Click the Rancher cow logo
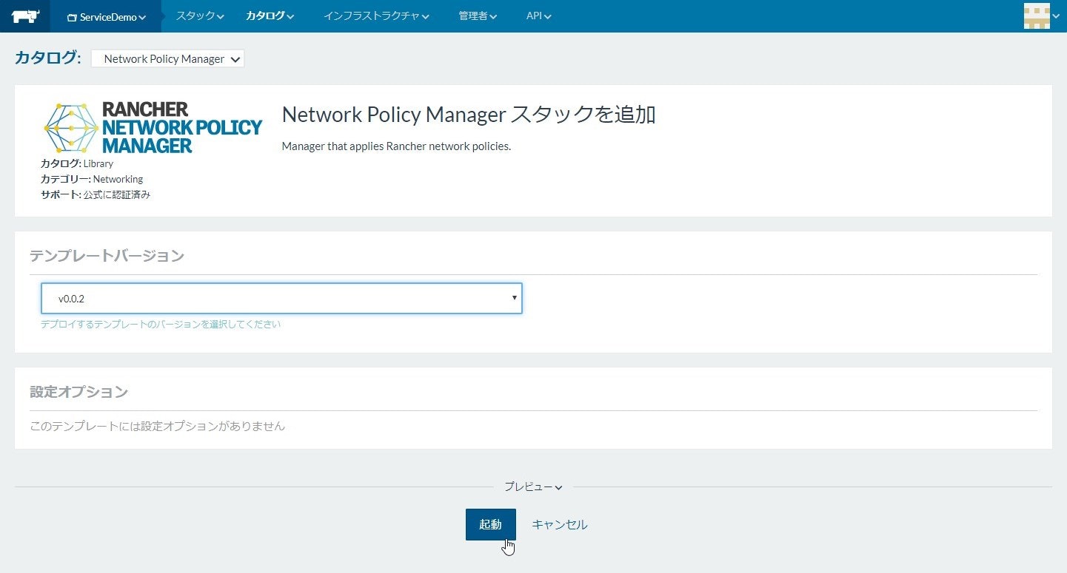 25,16
